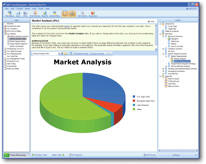
Task: Click the Cover Page document icon
Action: [x=166, y=26]
